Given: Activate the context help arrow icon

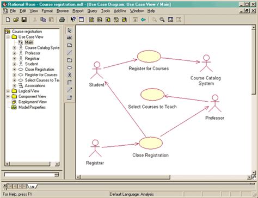Looking at the screenshot, I should coord(73,19).
